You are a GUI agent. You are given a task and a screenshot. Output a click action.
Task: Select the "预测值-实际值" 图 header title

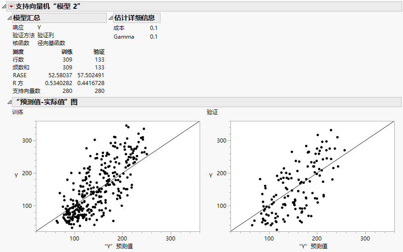pyautogui.click(x=46, y=102)
